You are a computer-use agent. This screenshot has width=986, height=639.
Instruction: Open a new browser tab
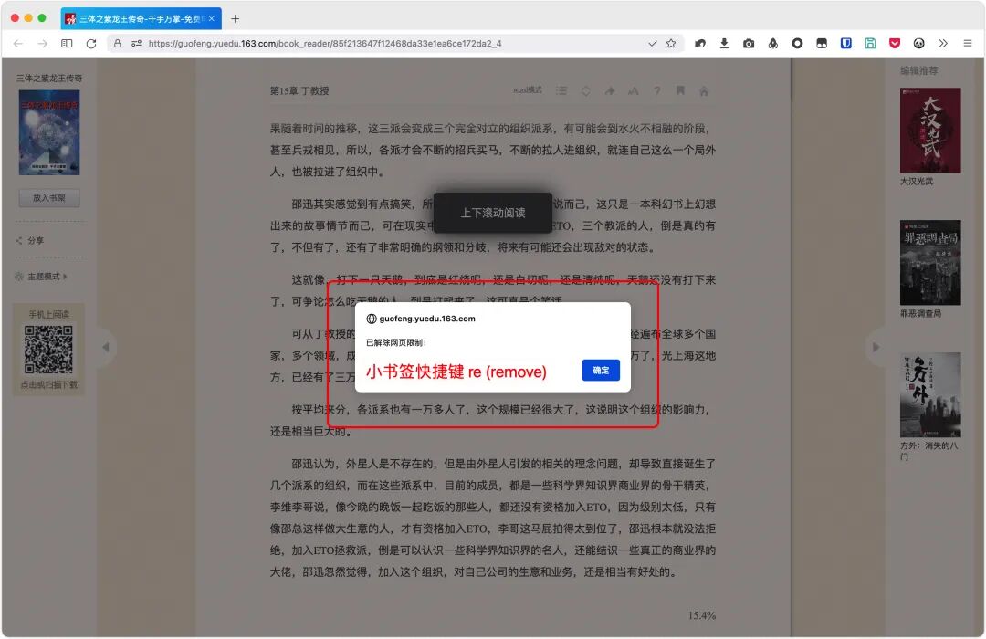236,19
